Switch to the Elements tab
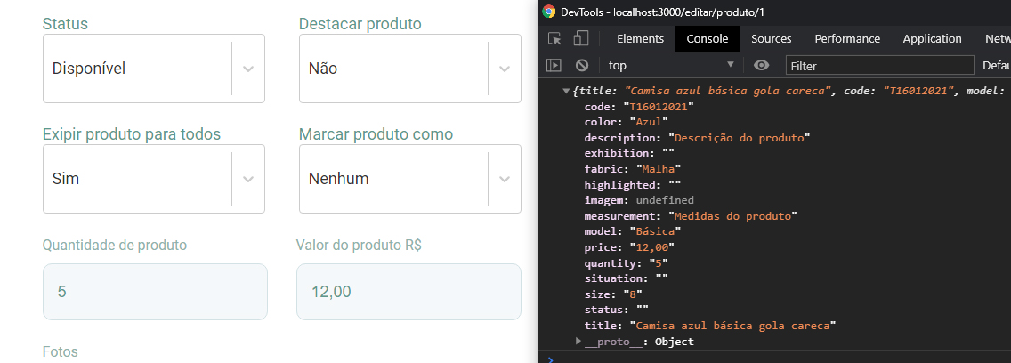Image resolution: width=1011 pixels, height=363 pixels. (x=640, y=38)
